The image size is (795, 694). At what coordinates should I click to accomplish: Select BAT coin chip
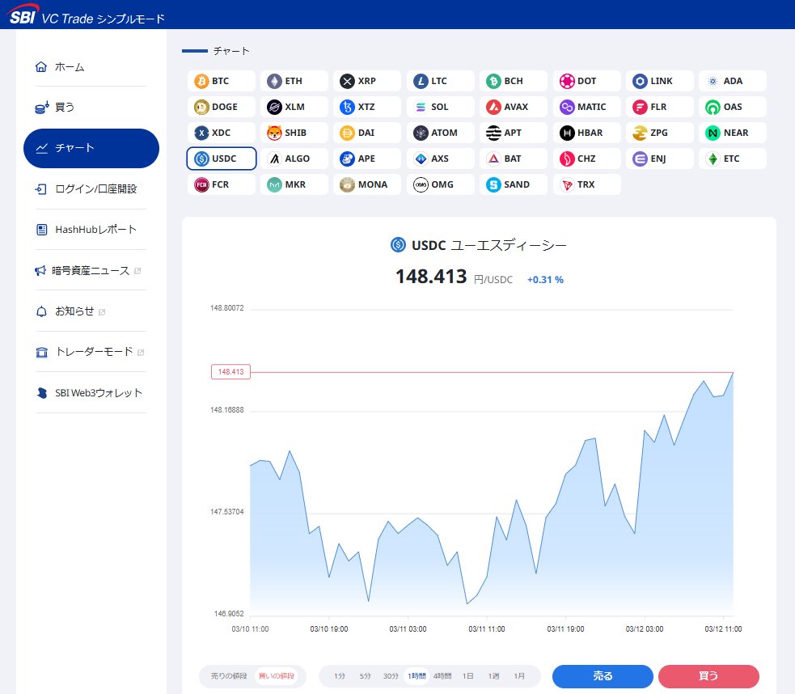click(x=513, y=159)
